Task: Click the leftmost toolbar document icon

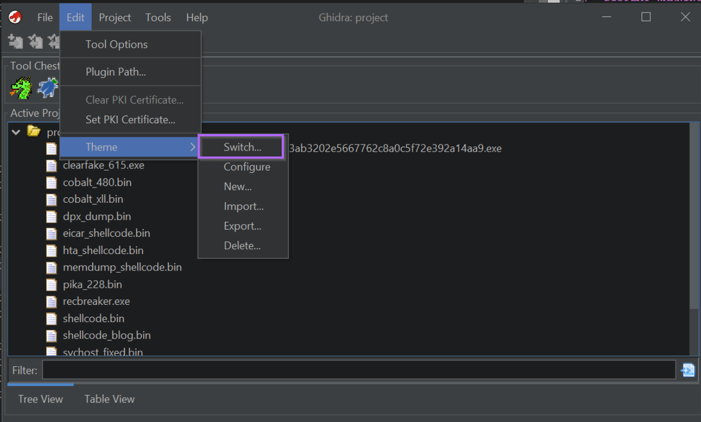Action: pyautogui.click(x=15, y=41)
